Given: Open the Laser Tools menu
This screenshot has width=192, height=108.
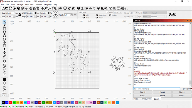Looking at the screenshot, I should 29,4.
